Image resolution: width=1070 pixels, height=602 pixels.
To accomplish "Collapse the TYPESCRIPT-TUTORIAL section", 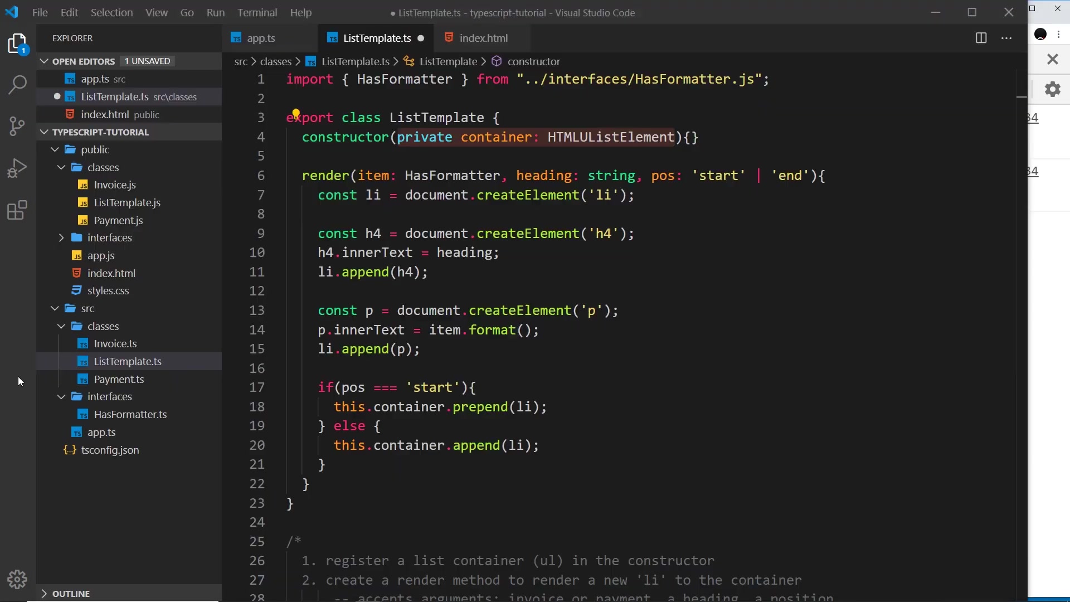I will 45,132.
